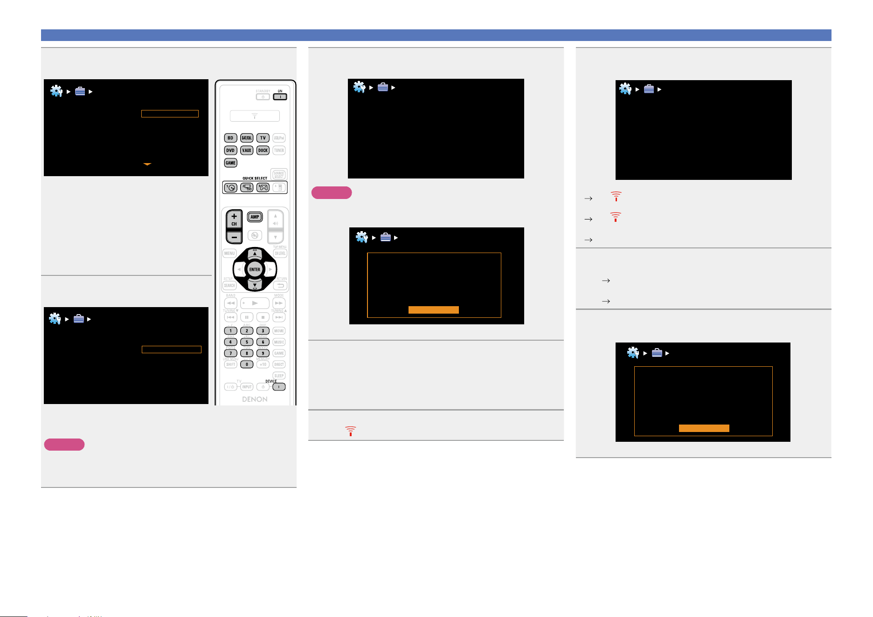Select Quick Select 3 game controller icon

coord(263,187)
